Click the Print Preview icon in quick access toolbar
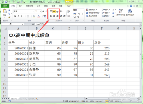Screen dimensions: 143x104 pos(21,2)
